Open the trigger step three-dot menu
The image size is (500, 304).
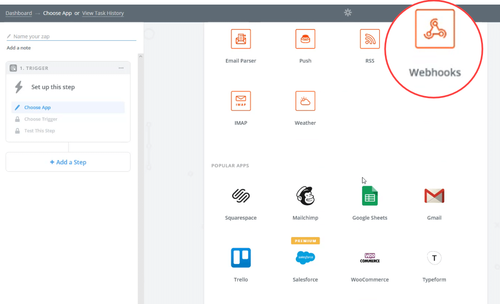[121, 68]
